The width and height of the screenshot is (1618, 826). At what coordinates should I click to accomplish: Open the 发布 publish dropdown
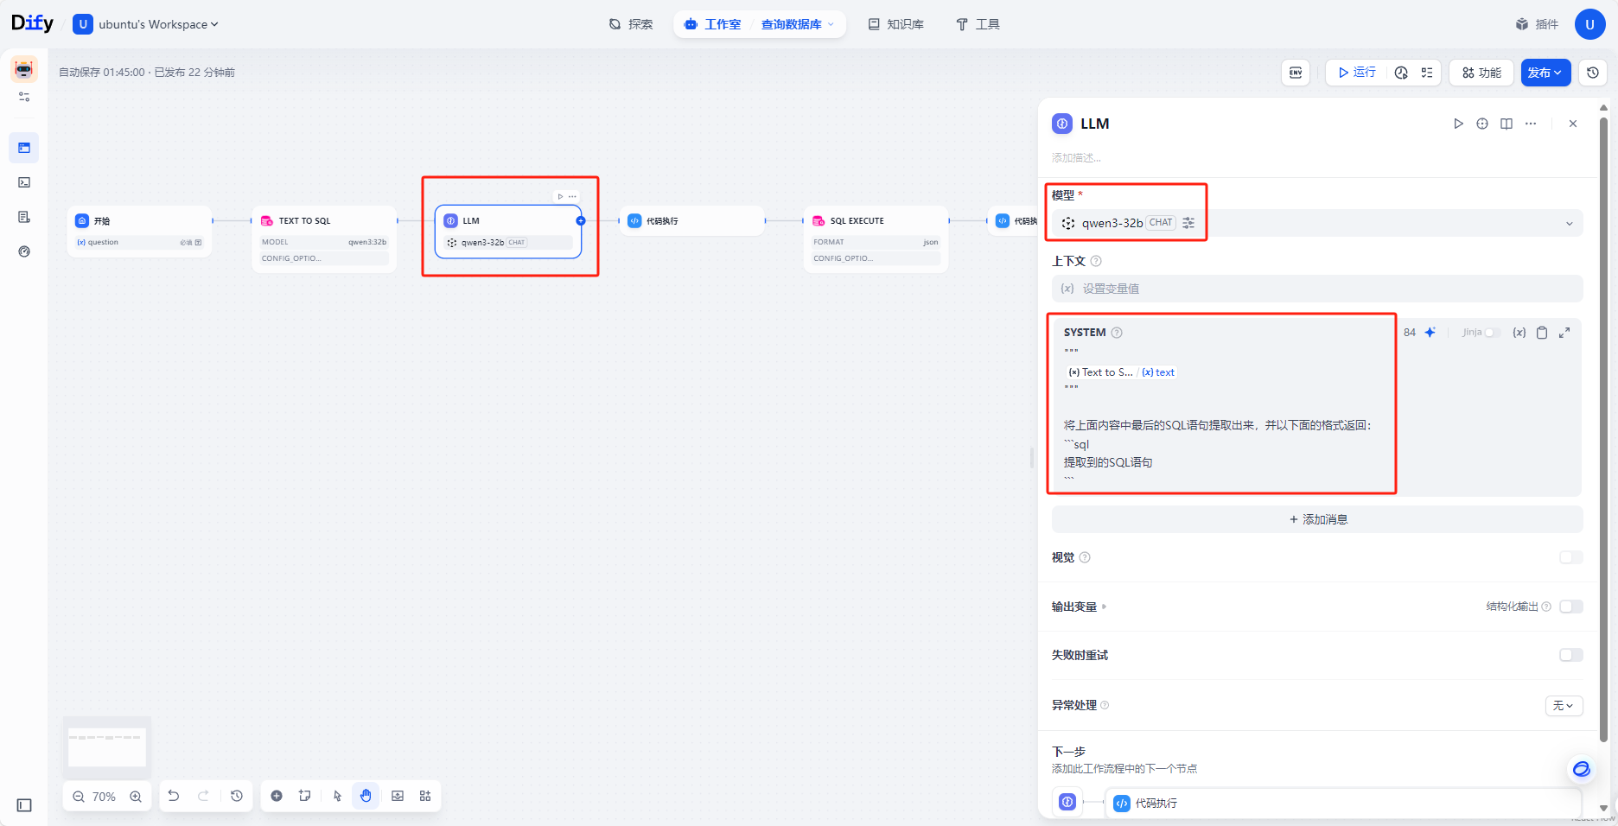coord(1545,73)
